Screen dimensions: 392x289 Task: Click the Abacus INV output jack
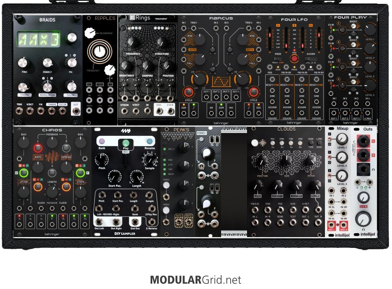pos(231,113)
